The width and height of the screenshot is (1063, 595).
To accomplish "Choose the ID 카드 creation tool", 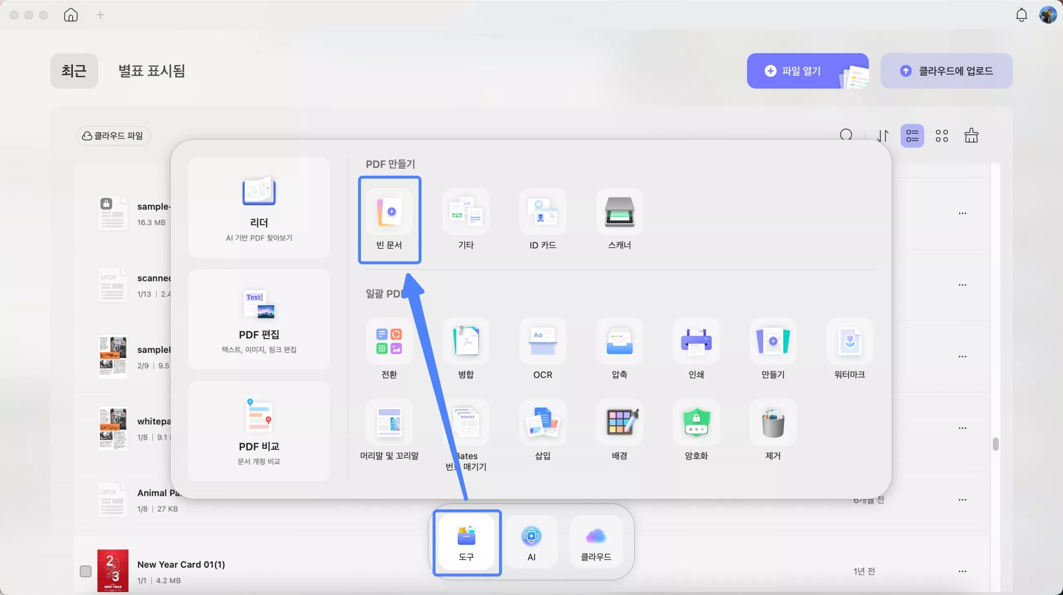I will pos(543,220).
